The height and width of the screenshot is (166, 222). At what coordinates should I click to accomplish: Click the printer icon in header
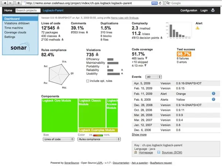click(213, 10)
